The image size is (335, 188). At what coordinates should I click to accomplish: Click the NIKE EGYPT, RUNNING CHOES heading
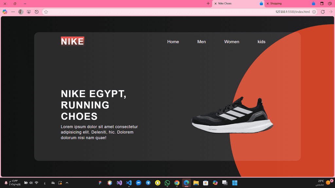(94, 105)
